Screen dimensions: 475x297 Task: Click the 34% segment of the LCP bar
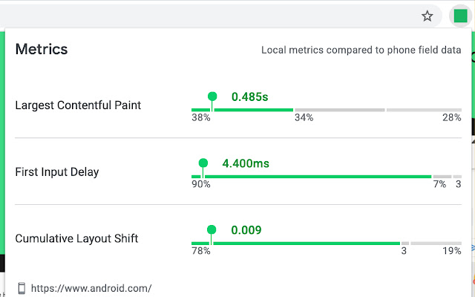click(339, 110)
